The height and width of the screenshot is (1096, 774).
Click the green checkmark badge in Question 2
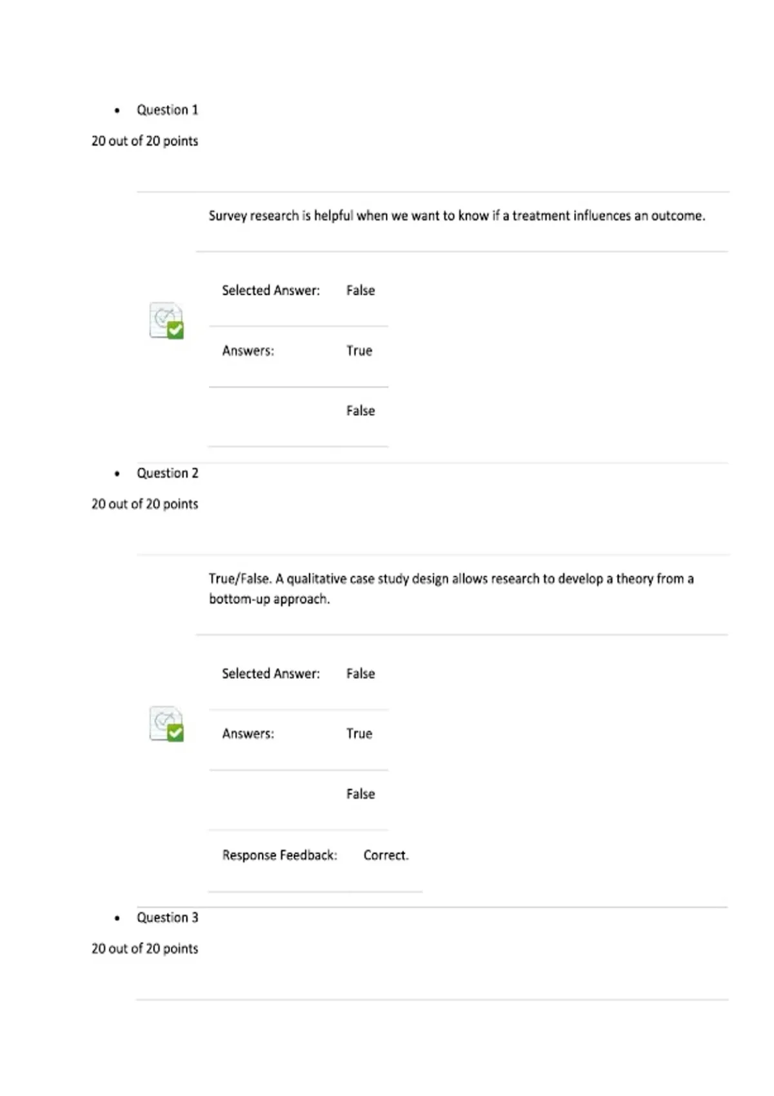(x=175, y=733)
